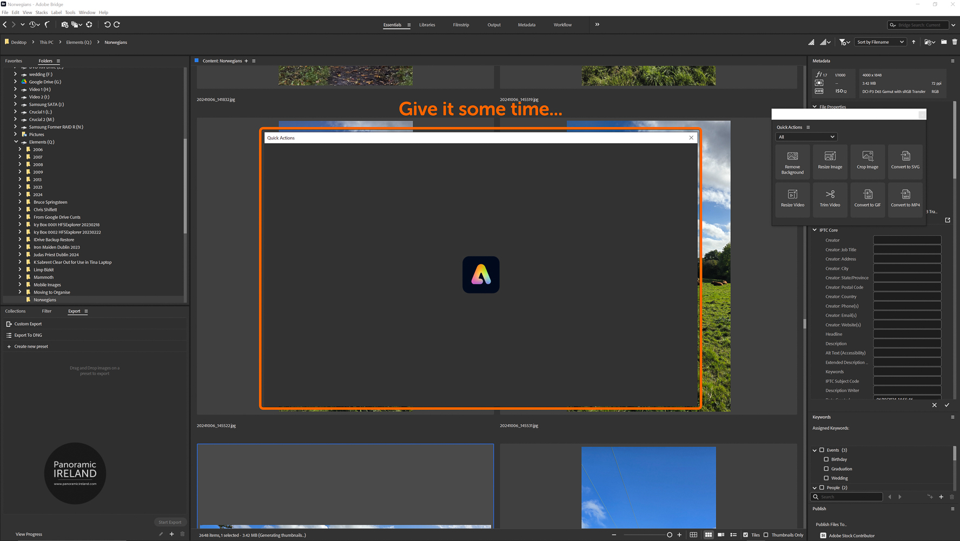960x541 pixels.
Task: Enable Thumbnails Only checkbox
Action: (766, 535)
